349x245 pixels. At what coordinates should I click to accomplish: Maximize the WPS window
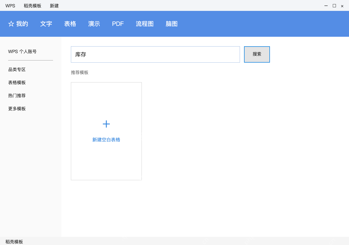(x=334, y=6)
